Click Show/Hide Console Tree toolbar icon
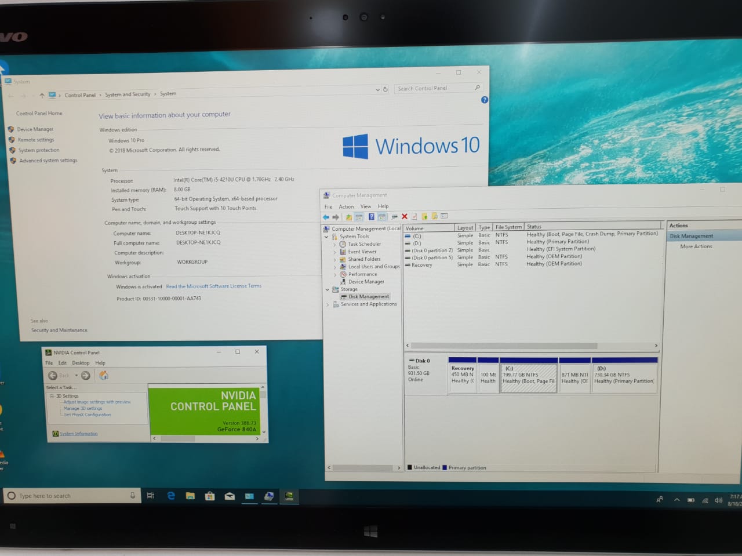742x556 pixels. point(359,217)
